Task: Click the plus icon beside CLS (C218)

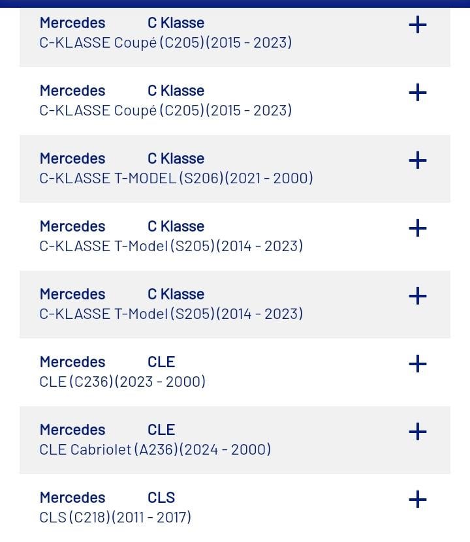Action: tap(417, 500)
